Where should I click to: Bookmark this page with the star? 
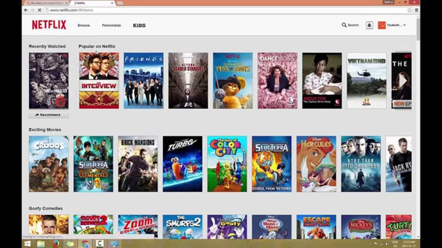pos(410,10)
